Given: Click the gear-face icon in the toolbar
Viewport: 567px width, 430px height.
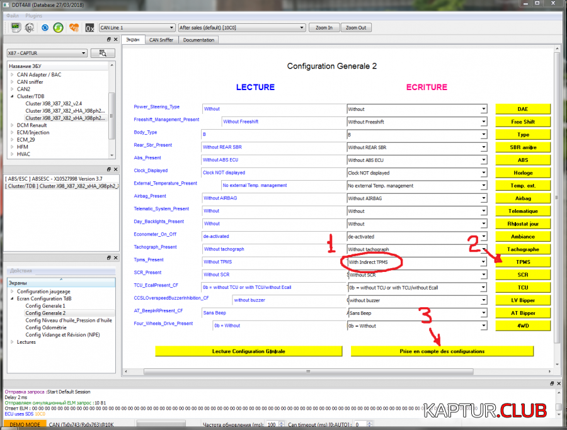Looking at the screenshot, I should click(30, 28).
